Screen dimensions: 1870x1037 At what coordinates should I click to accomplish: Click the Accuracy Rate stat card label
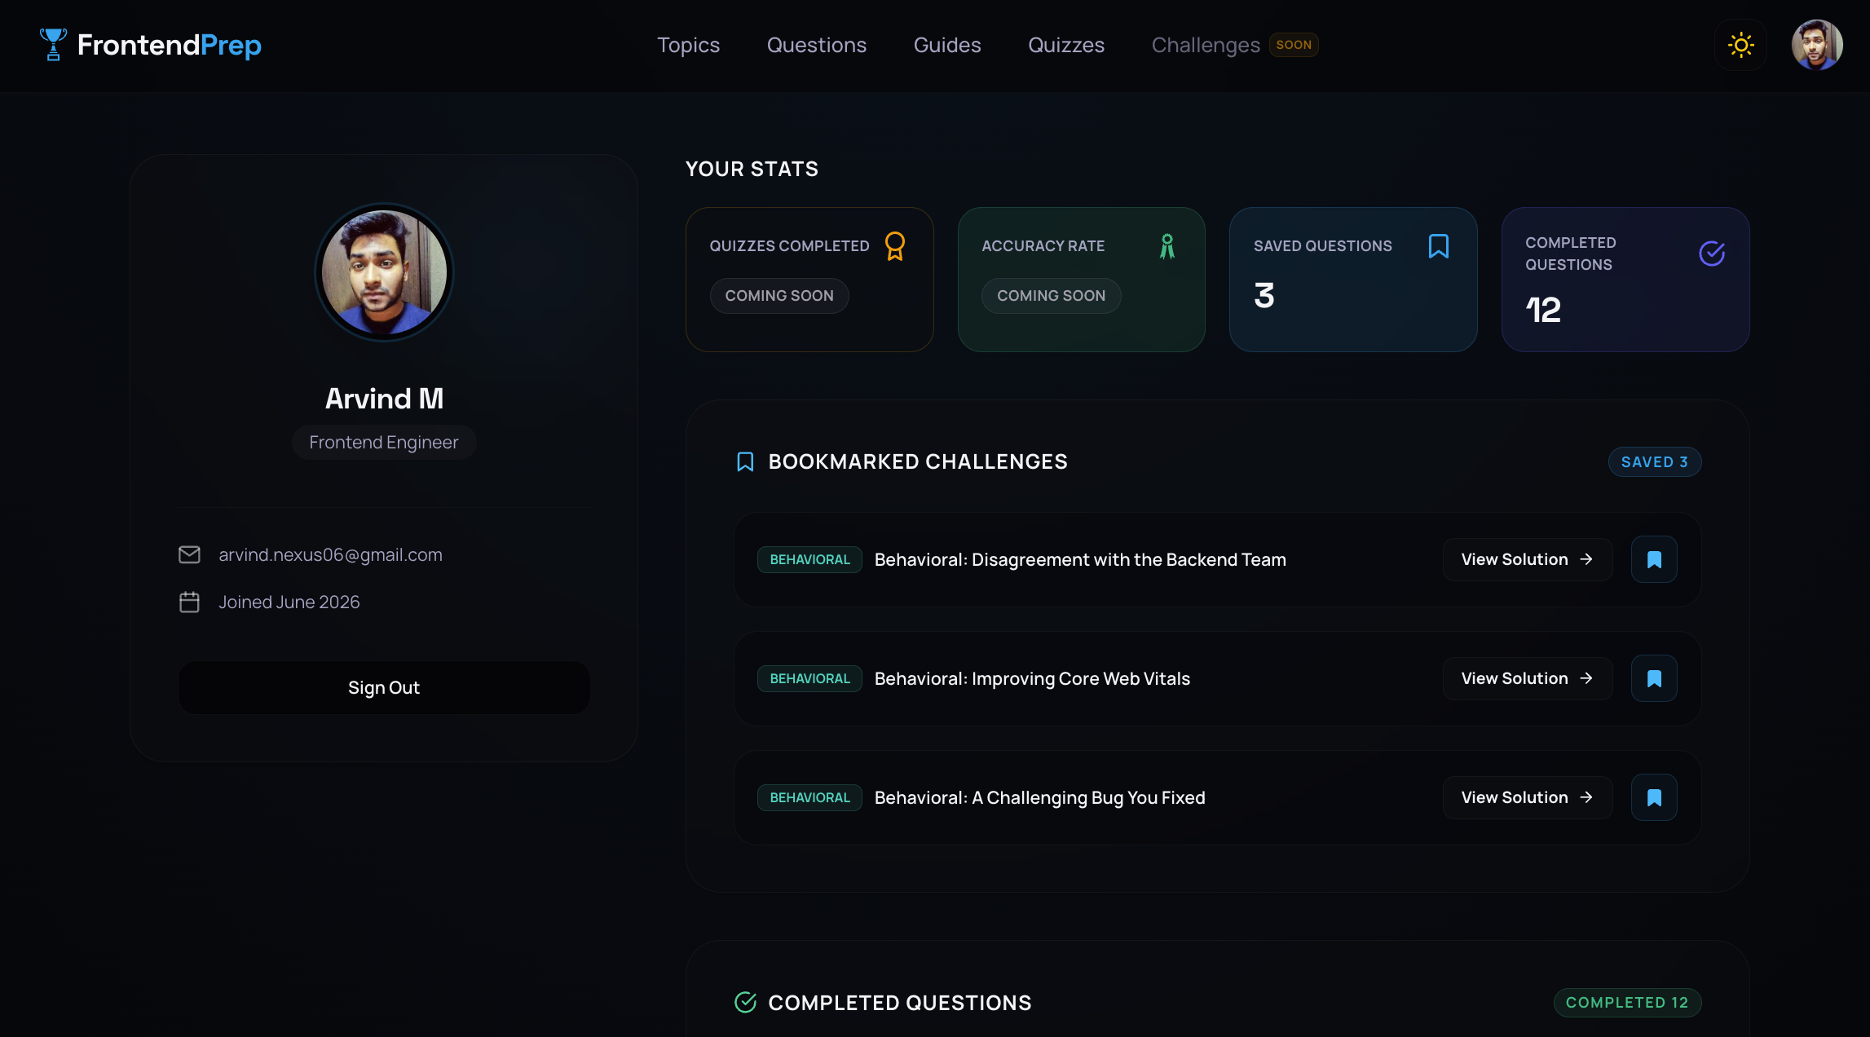tap(1043, 246)
